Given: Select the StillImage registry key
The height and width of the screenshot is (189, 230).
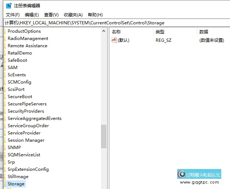Looking at the screenshot, I should tap(18, 177).
